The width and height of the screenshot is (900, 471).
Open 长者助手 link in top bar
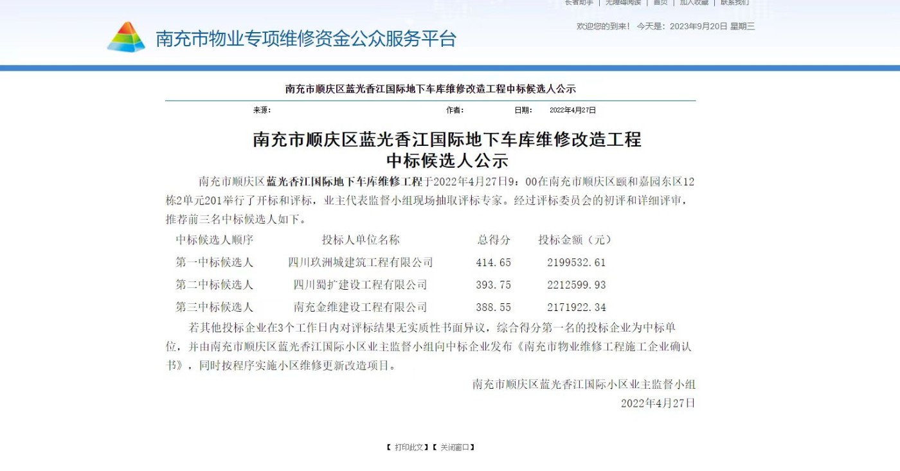(579, 3)
